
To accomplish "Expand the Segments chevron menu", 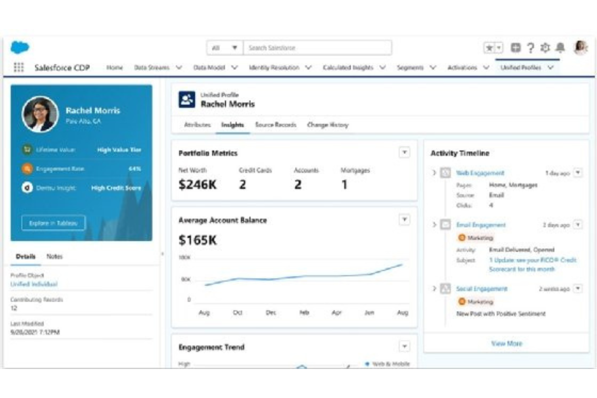I will click(433, 68).
